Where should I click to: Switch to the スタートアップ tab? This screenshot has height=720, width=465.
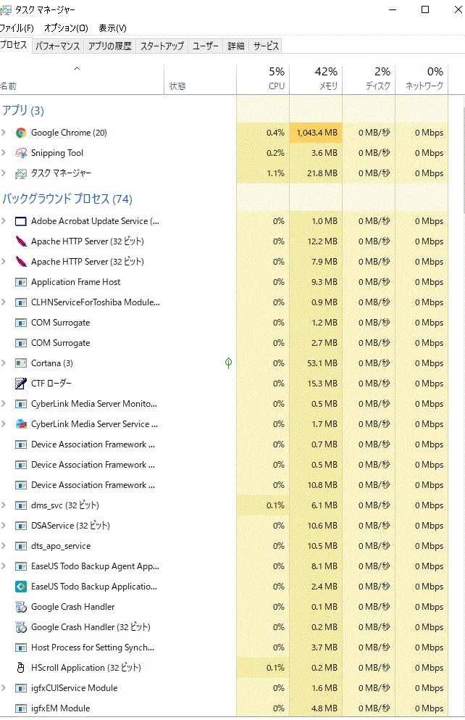click(162, 46)
